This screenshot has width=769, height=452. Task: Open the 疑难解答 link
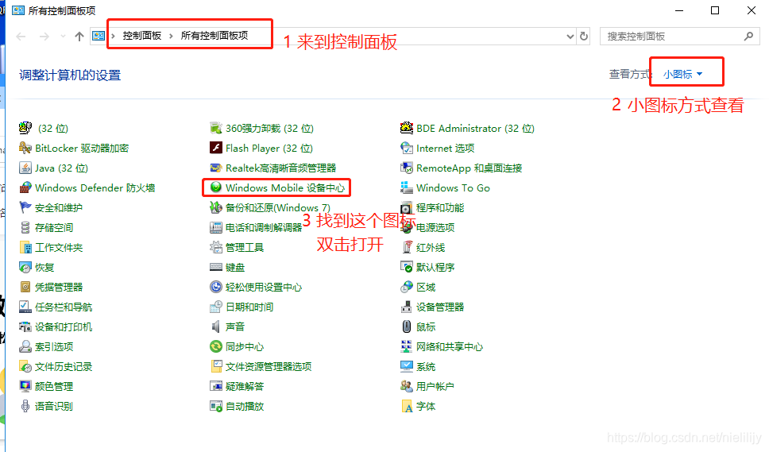pyautogui.click(x=244, y=386)
